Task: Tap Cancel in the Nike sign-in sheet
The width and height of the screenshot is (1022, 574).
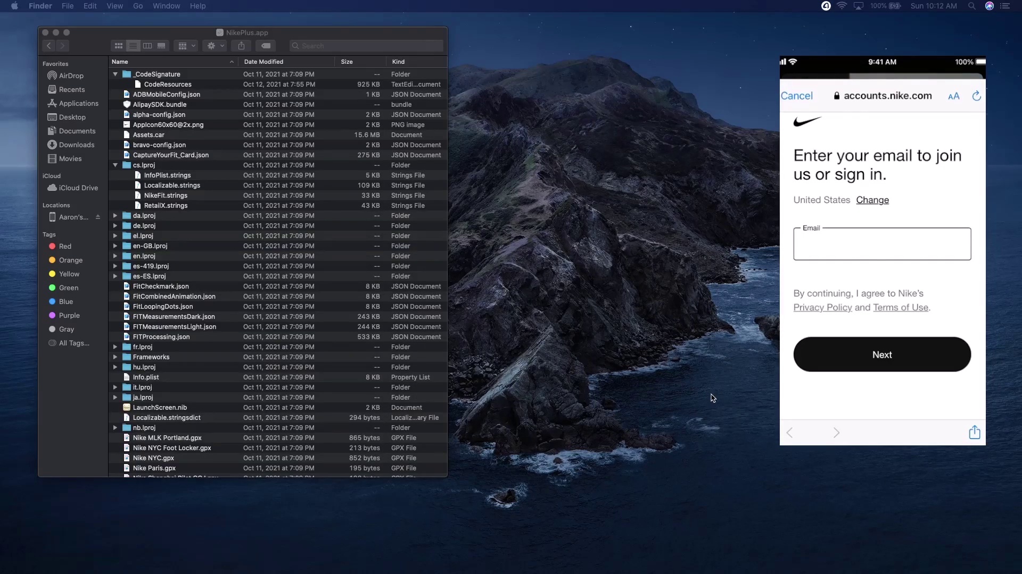Action: coord(797,96)
